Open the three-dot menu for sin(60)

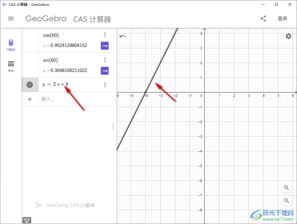(105, 59)
